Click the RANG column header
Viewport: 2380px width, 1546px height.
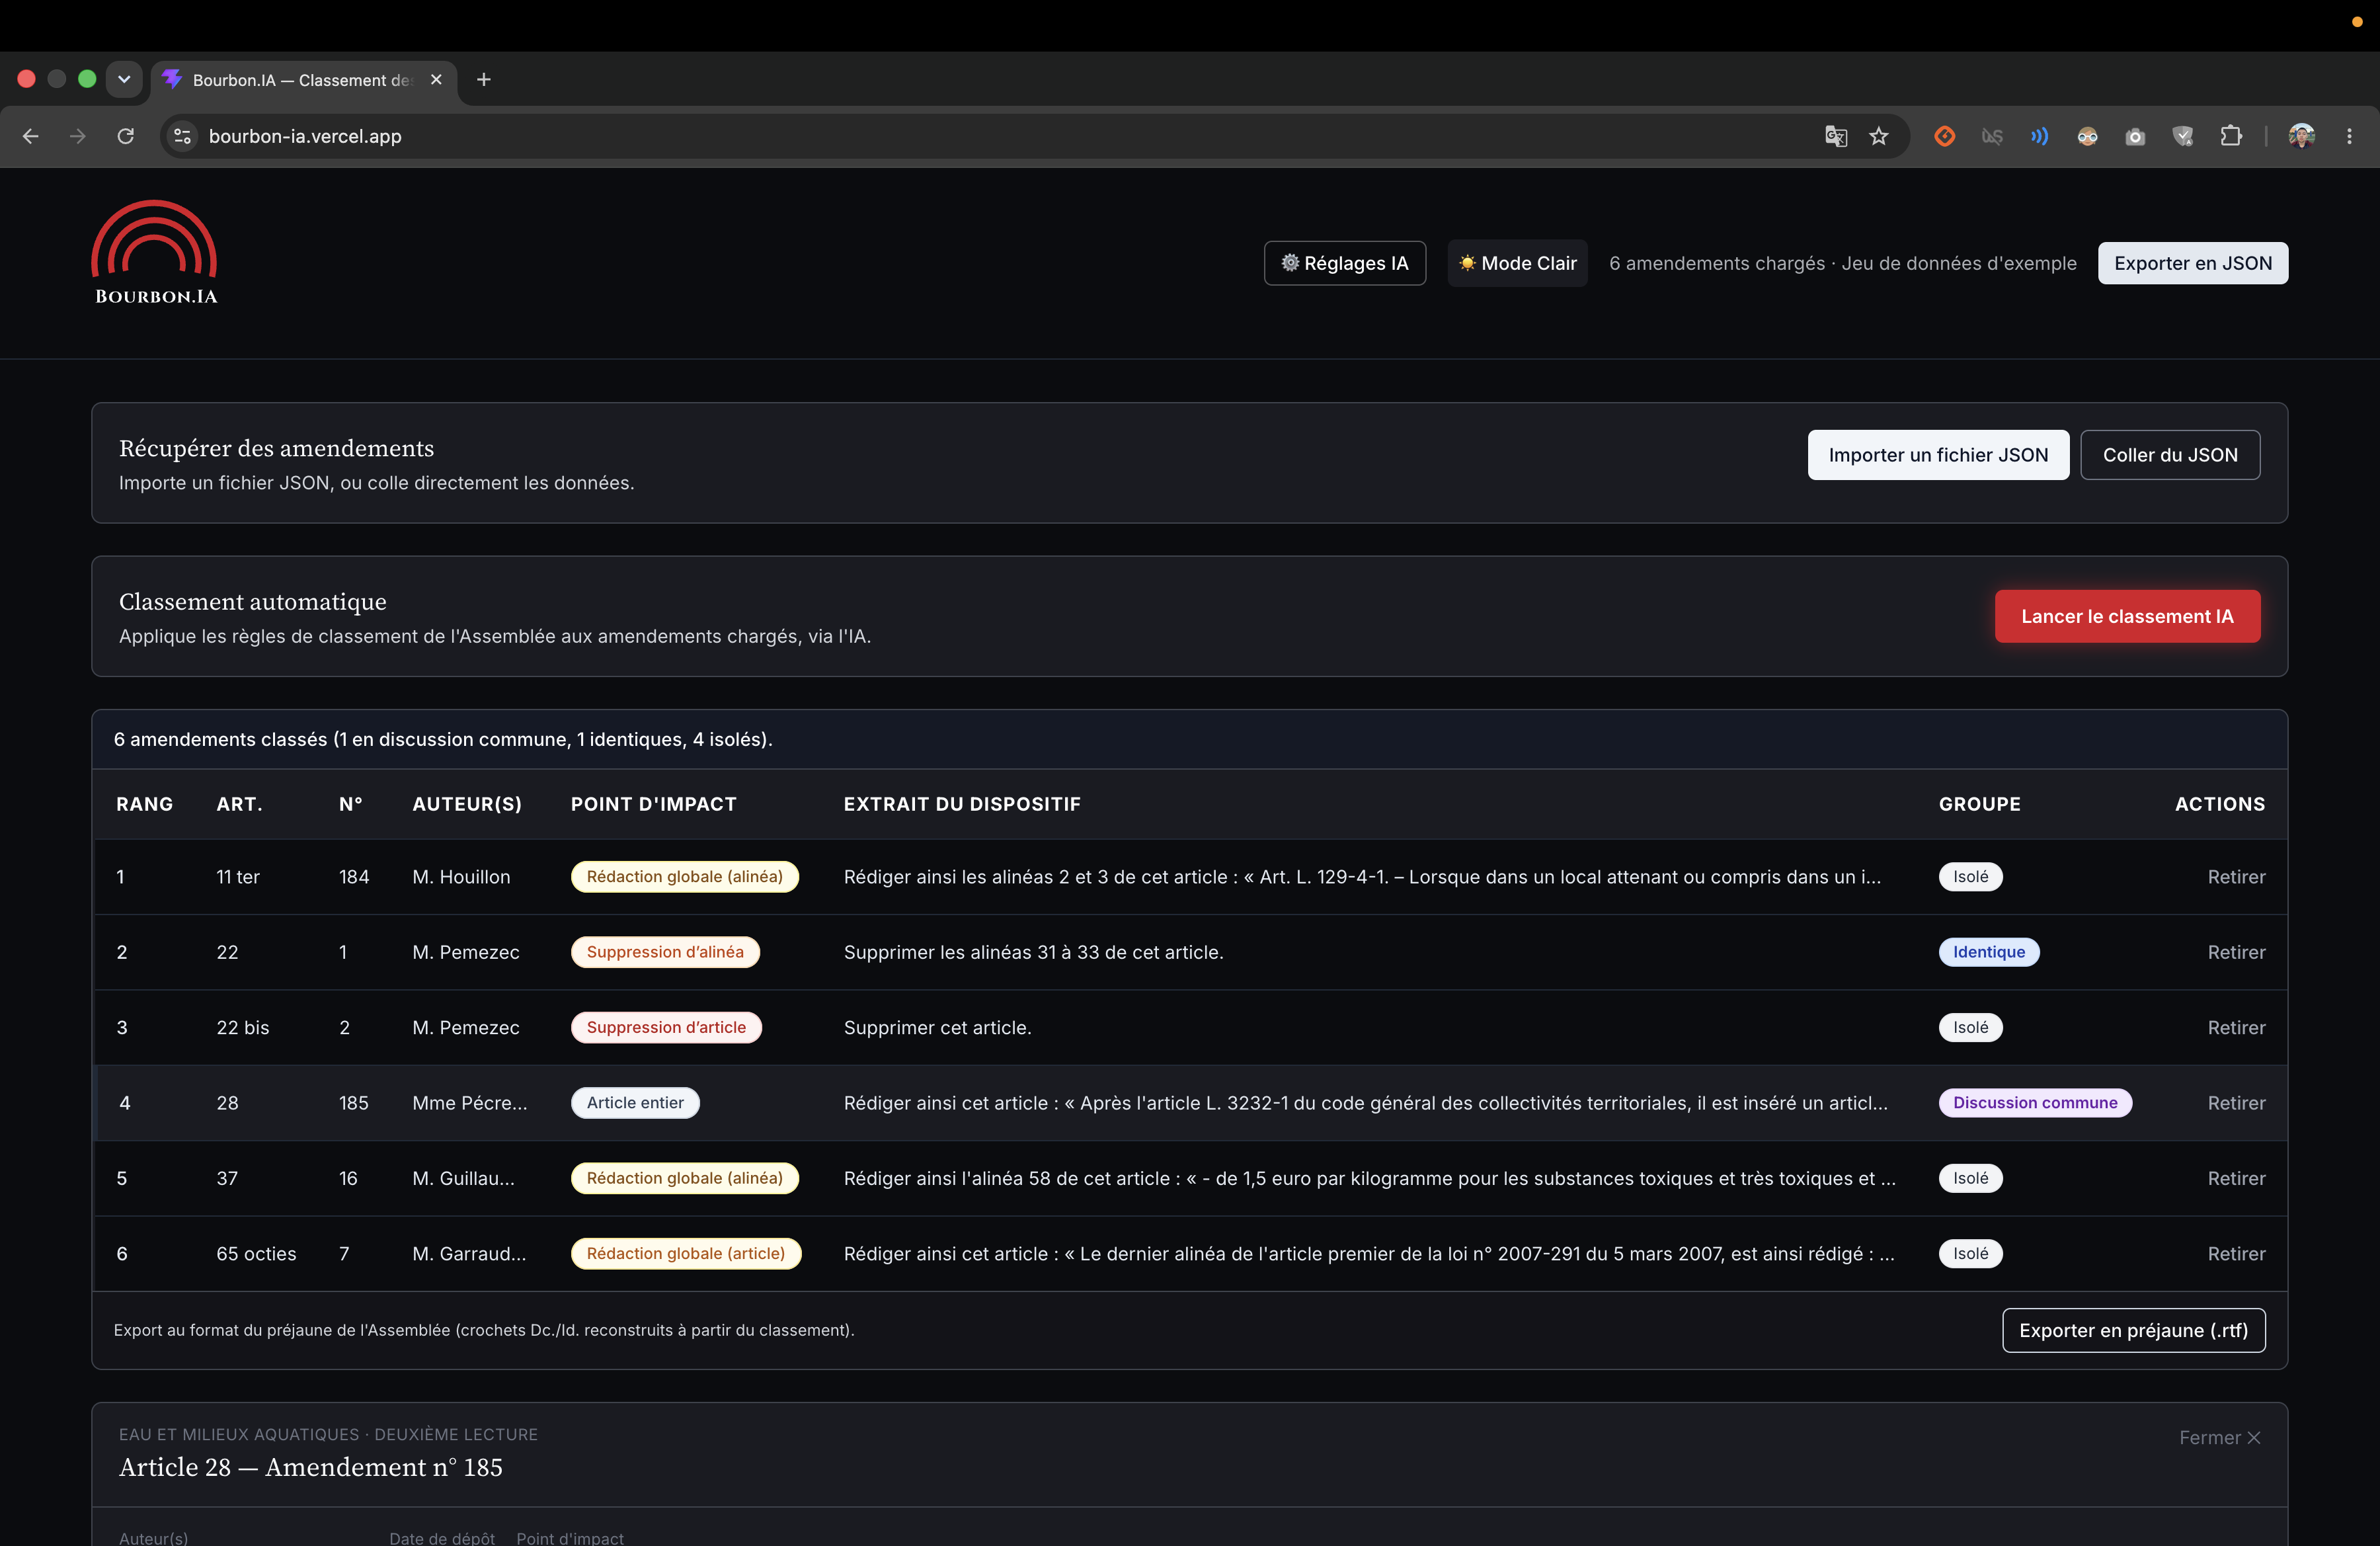coord(144,804)
